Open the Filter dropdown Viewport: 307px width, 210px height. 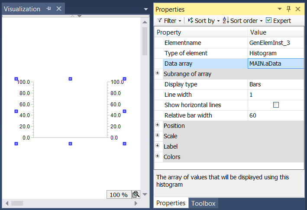pos(169,20)
